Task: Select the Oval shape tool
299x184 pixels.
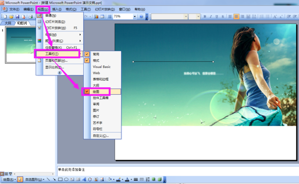Action: point(66,179)
